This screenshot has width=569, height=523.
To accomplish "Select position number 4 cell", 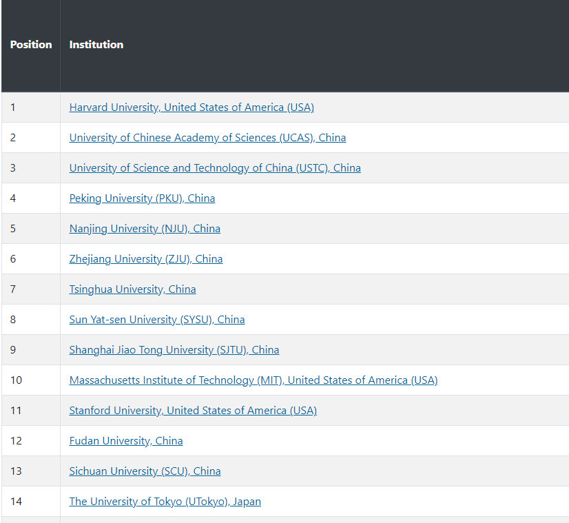I will [31, 198].
